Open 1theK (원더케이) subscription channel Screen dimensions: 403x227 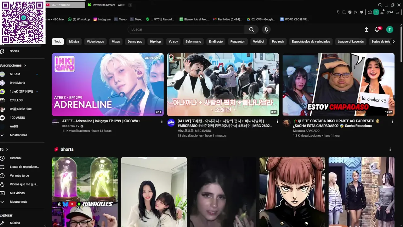22,91
